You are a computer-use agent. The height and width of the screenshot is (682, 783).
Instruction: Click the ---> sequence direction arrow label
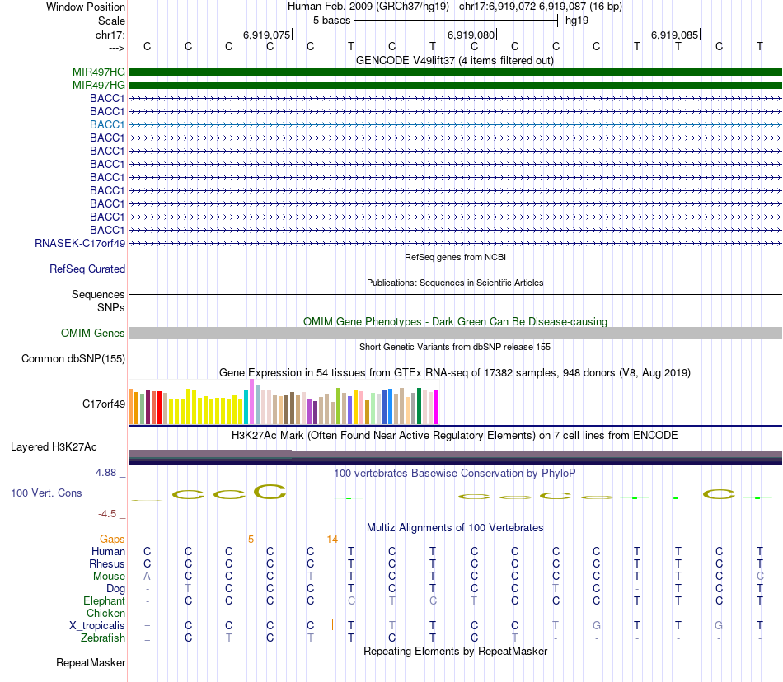pos(117,48)
